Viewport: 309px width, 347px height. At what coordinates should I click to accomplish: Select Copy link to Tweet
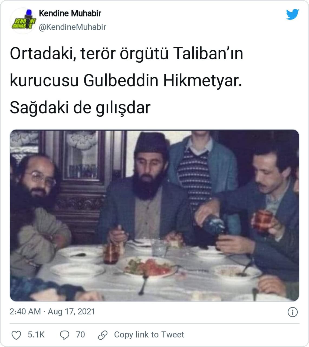(149, 335)
